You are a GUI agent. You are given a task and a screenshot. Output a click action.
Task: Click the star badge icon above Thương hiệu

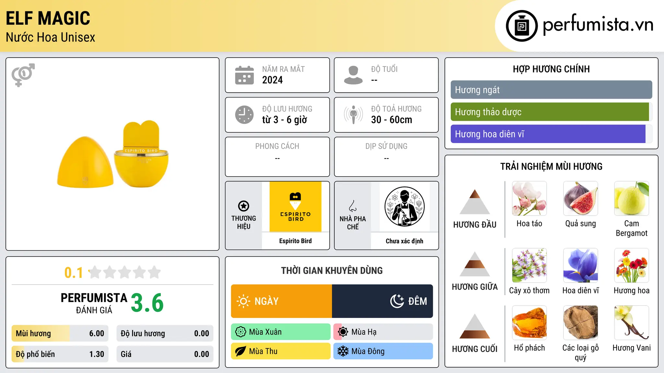243,206
